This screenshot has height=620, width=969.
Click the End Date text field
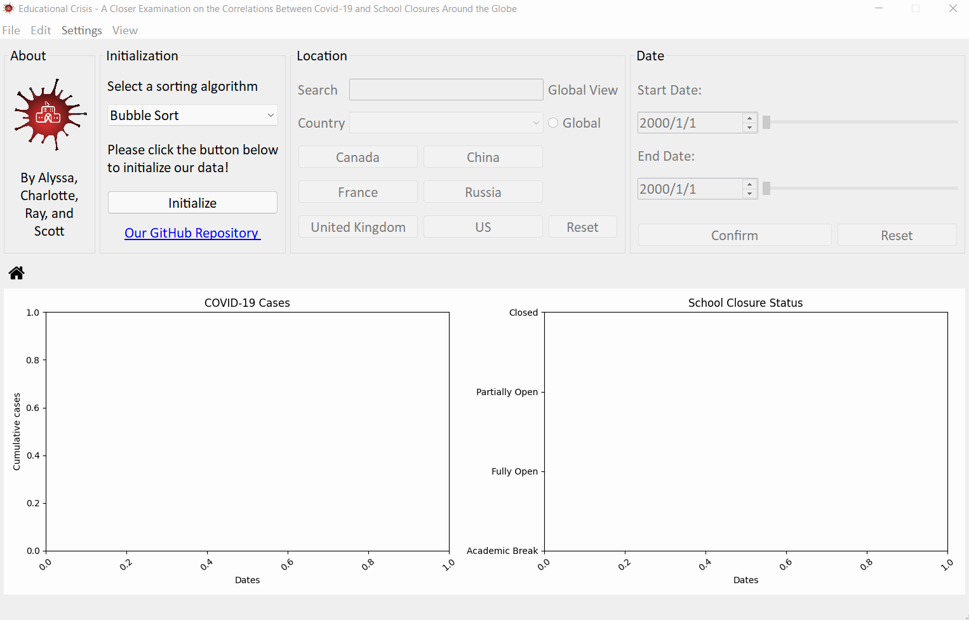[690, 189]
